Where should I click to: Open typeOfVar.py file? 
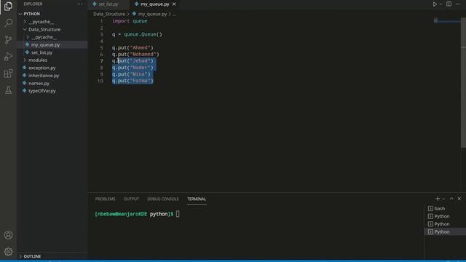pos(42,91)
